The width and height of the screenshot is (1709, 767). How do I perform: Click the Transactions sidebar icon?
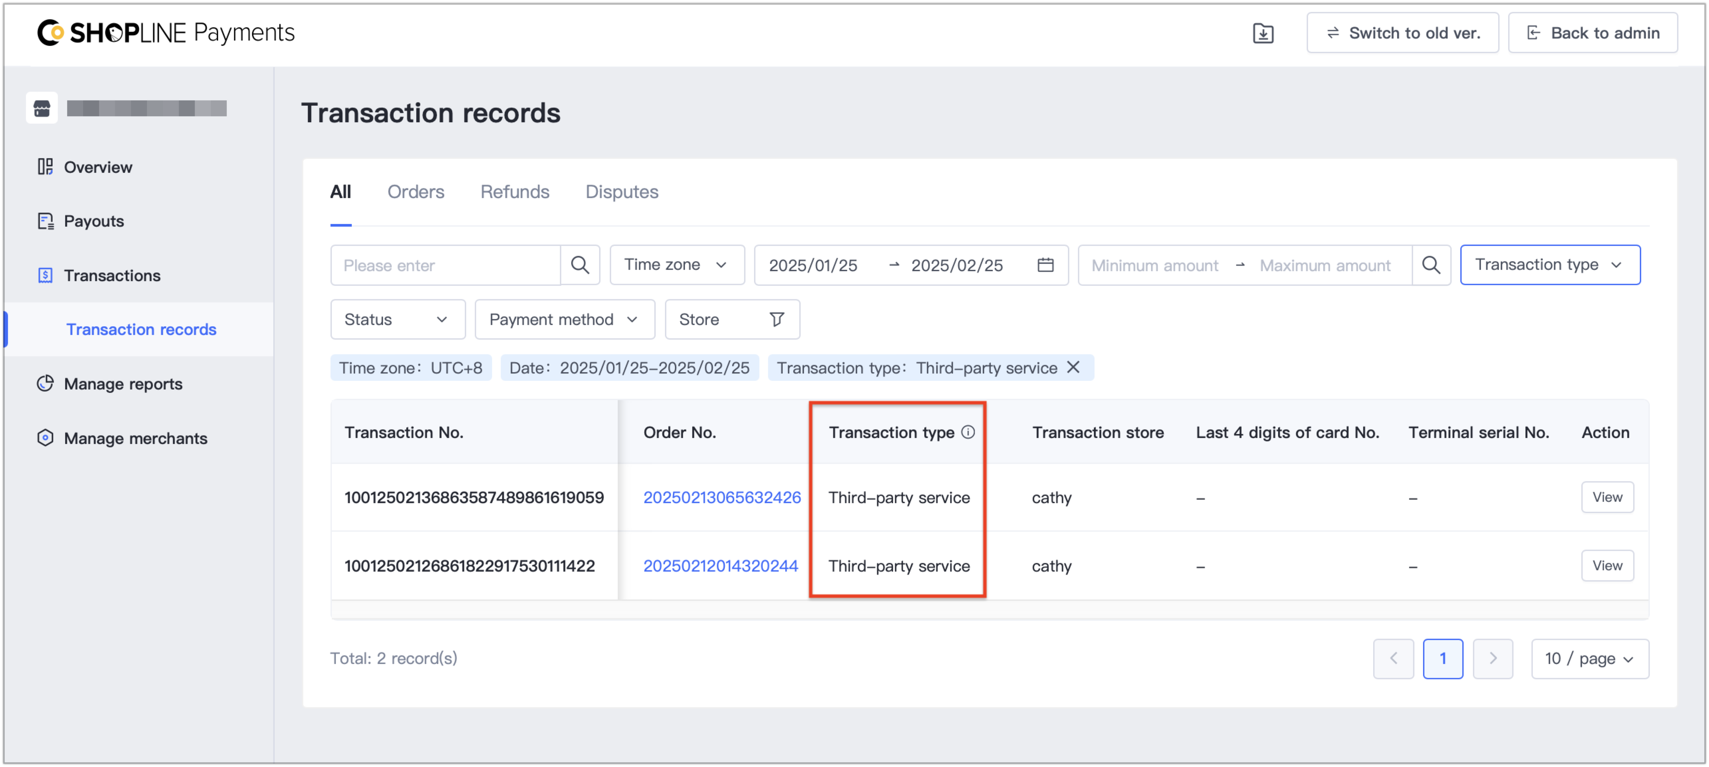[x=45, y=275]
